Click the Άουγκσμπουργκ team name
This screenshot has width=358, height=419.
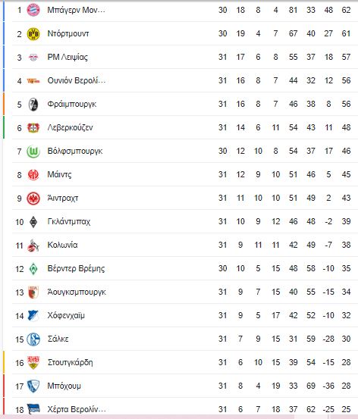coord(77,292)
